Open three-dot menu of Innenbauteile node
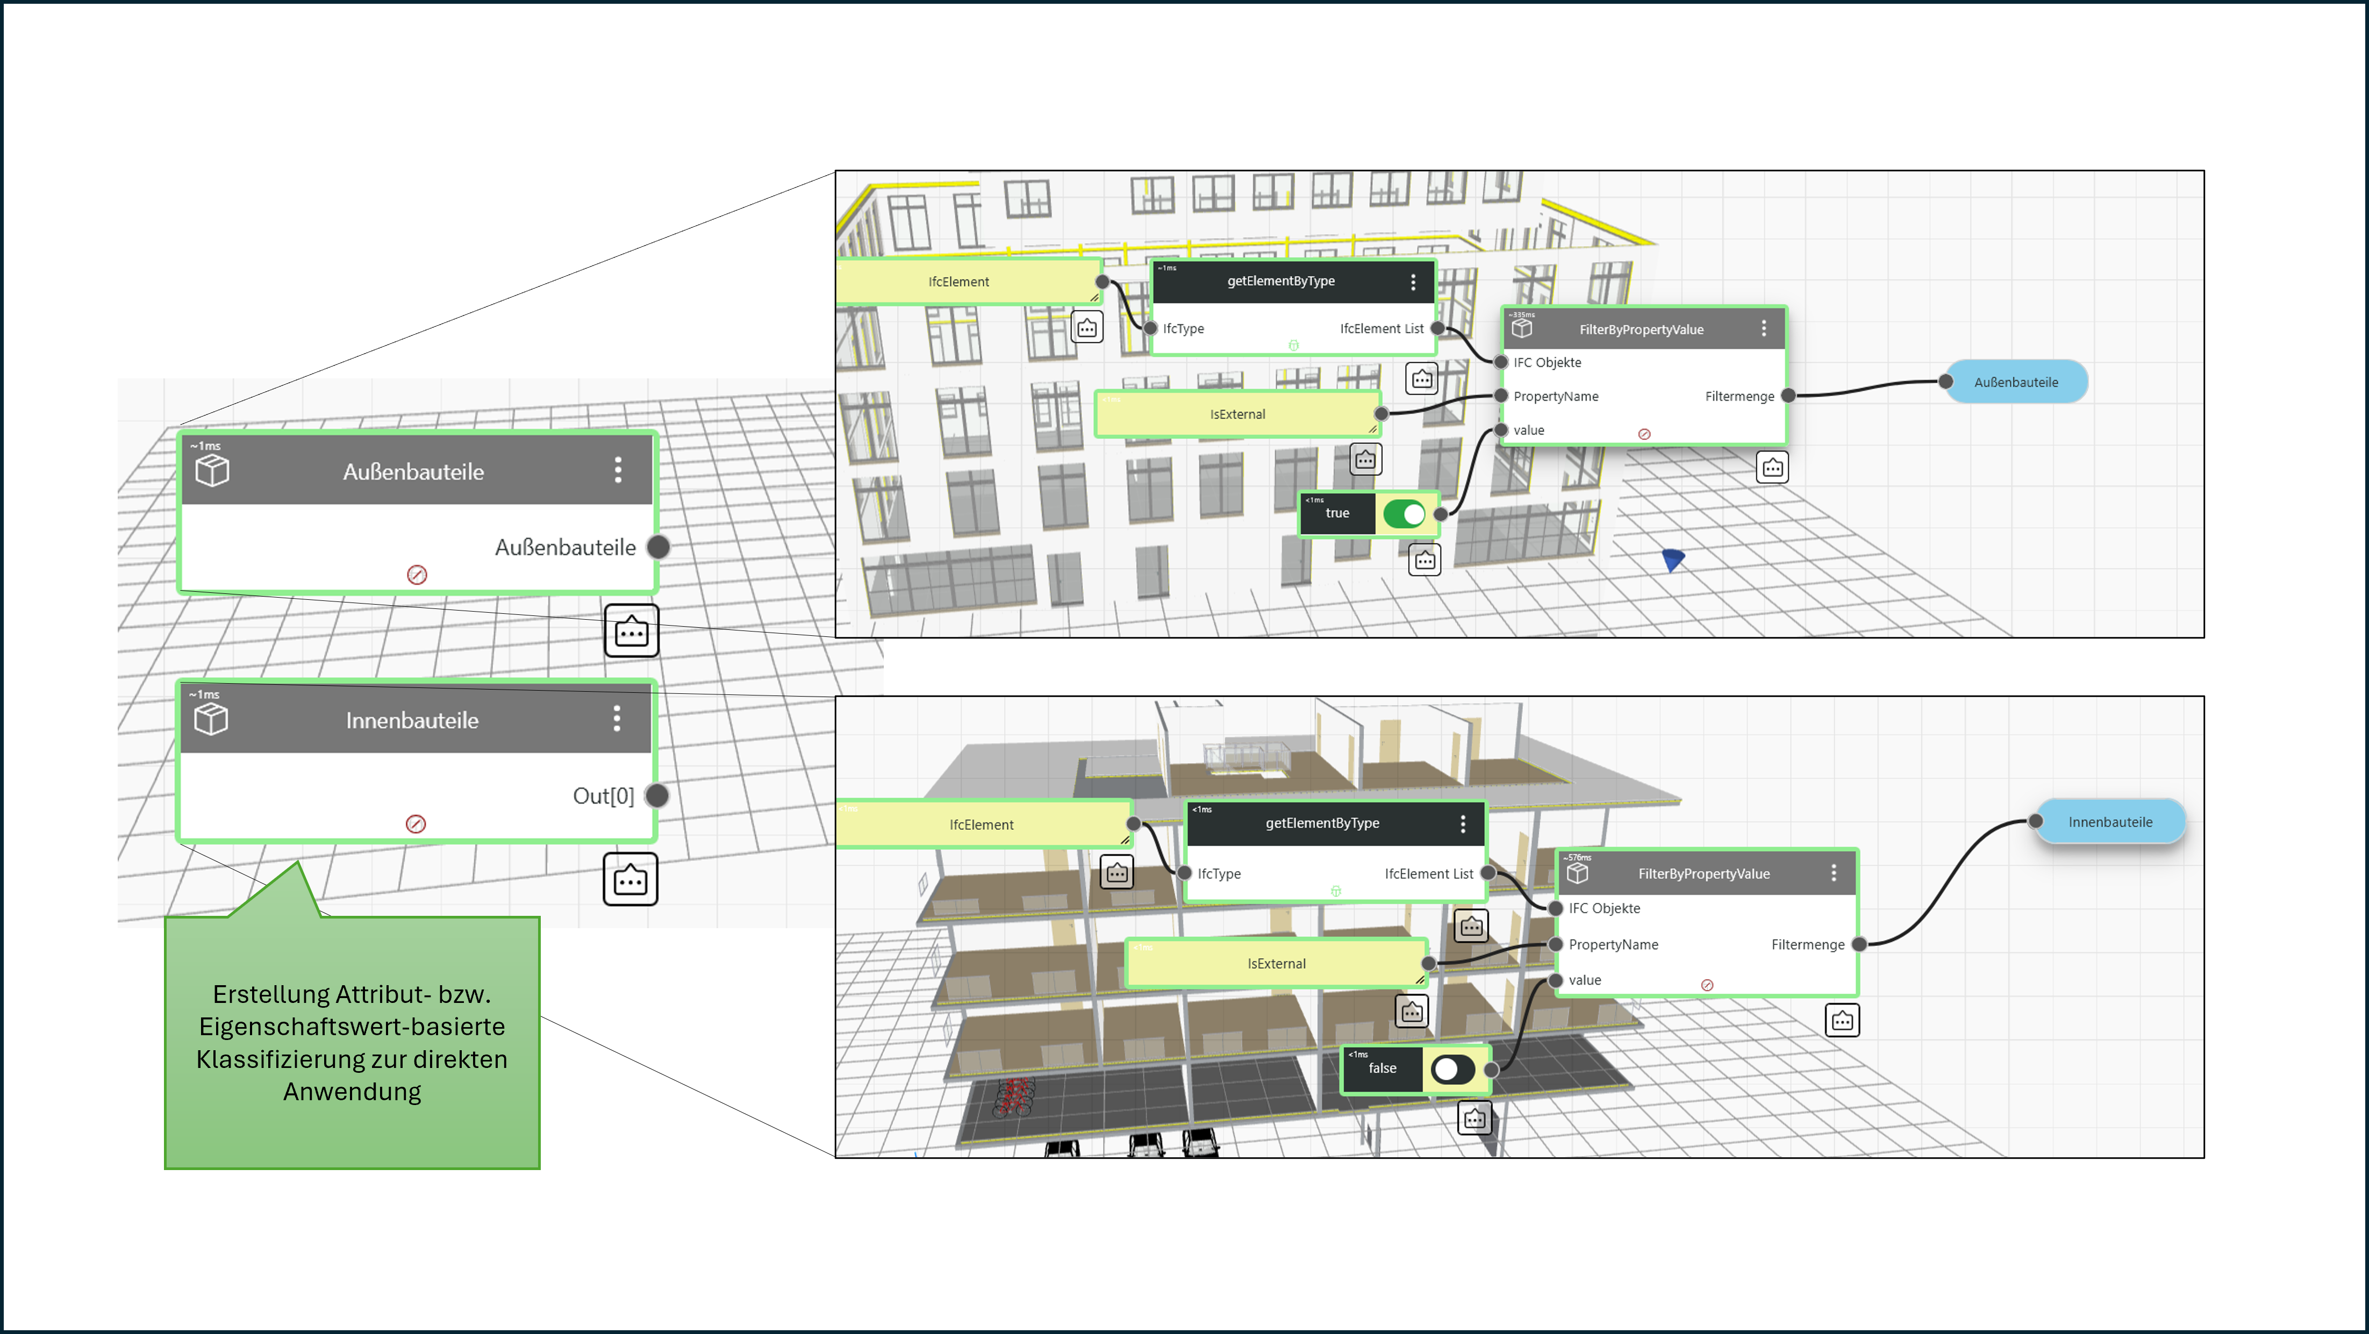 click(617, 719)
